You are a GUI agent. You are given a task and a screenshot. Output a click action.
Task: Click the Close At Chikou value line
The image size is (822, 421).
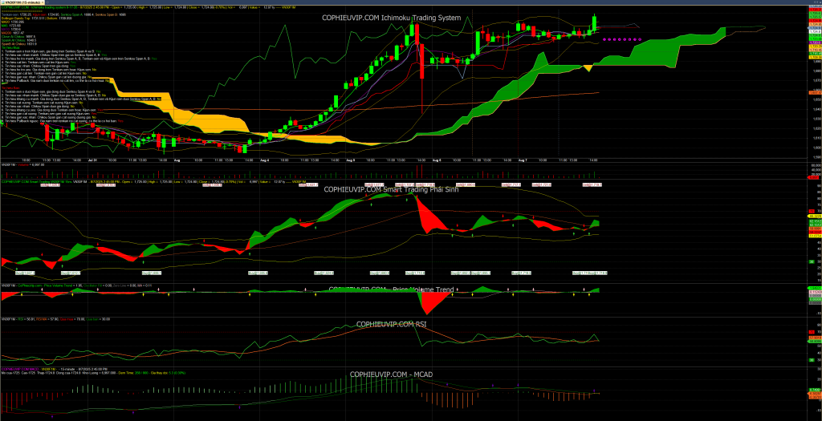pos(18,36)
